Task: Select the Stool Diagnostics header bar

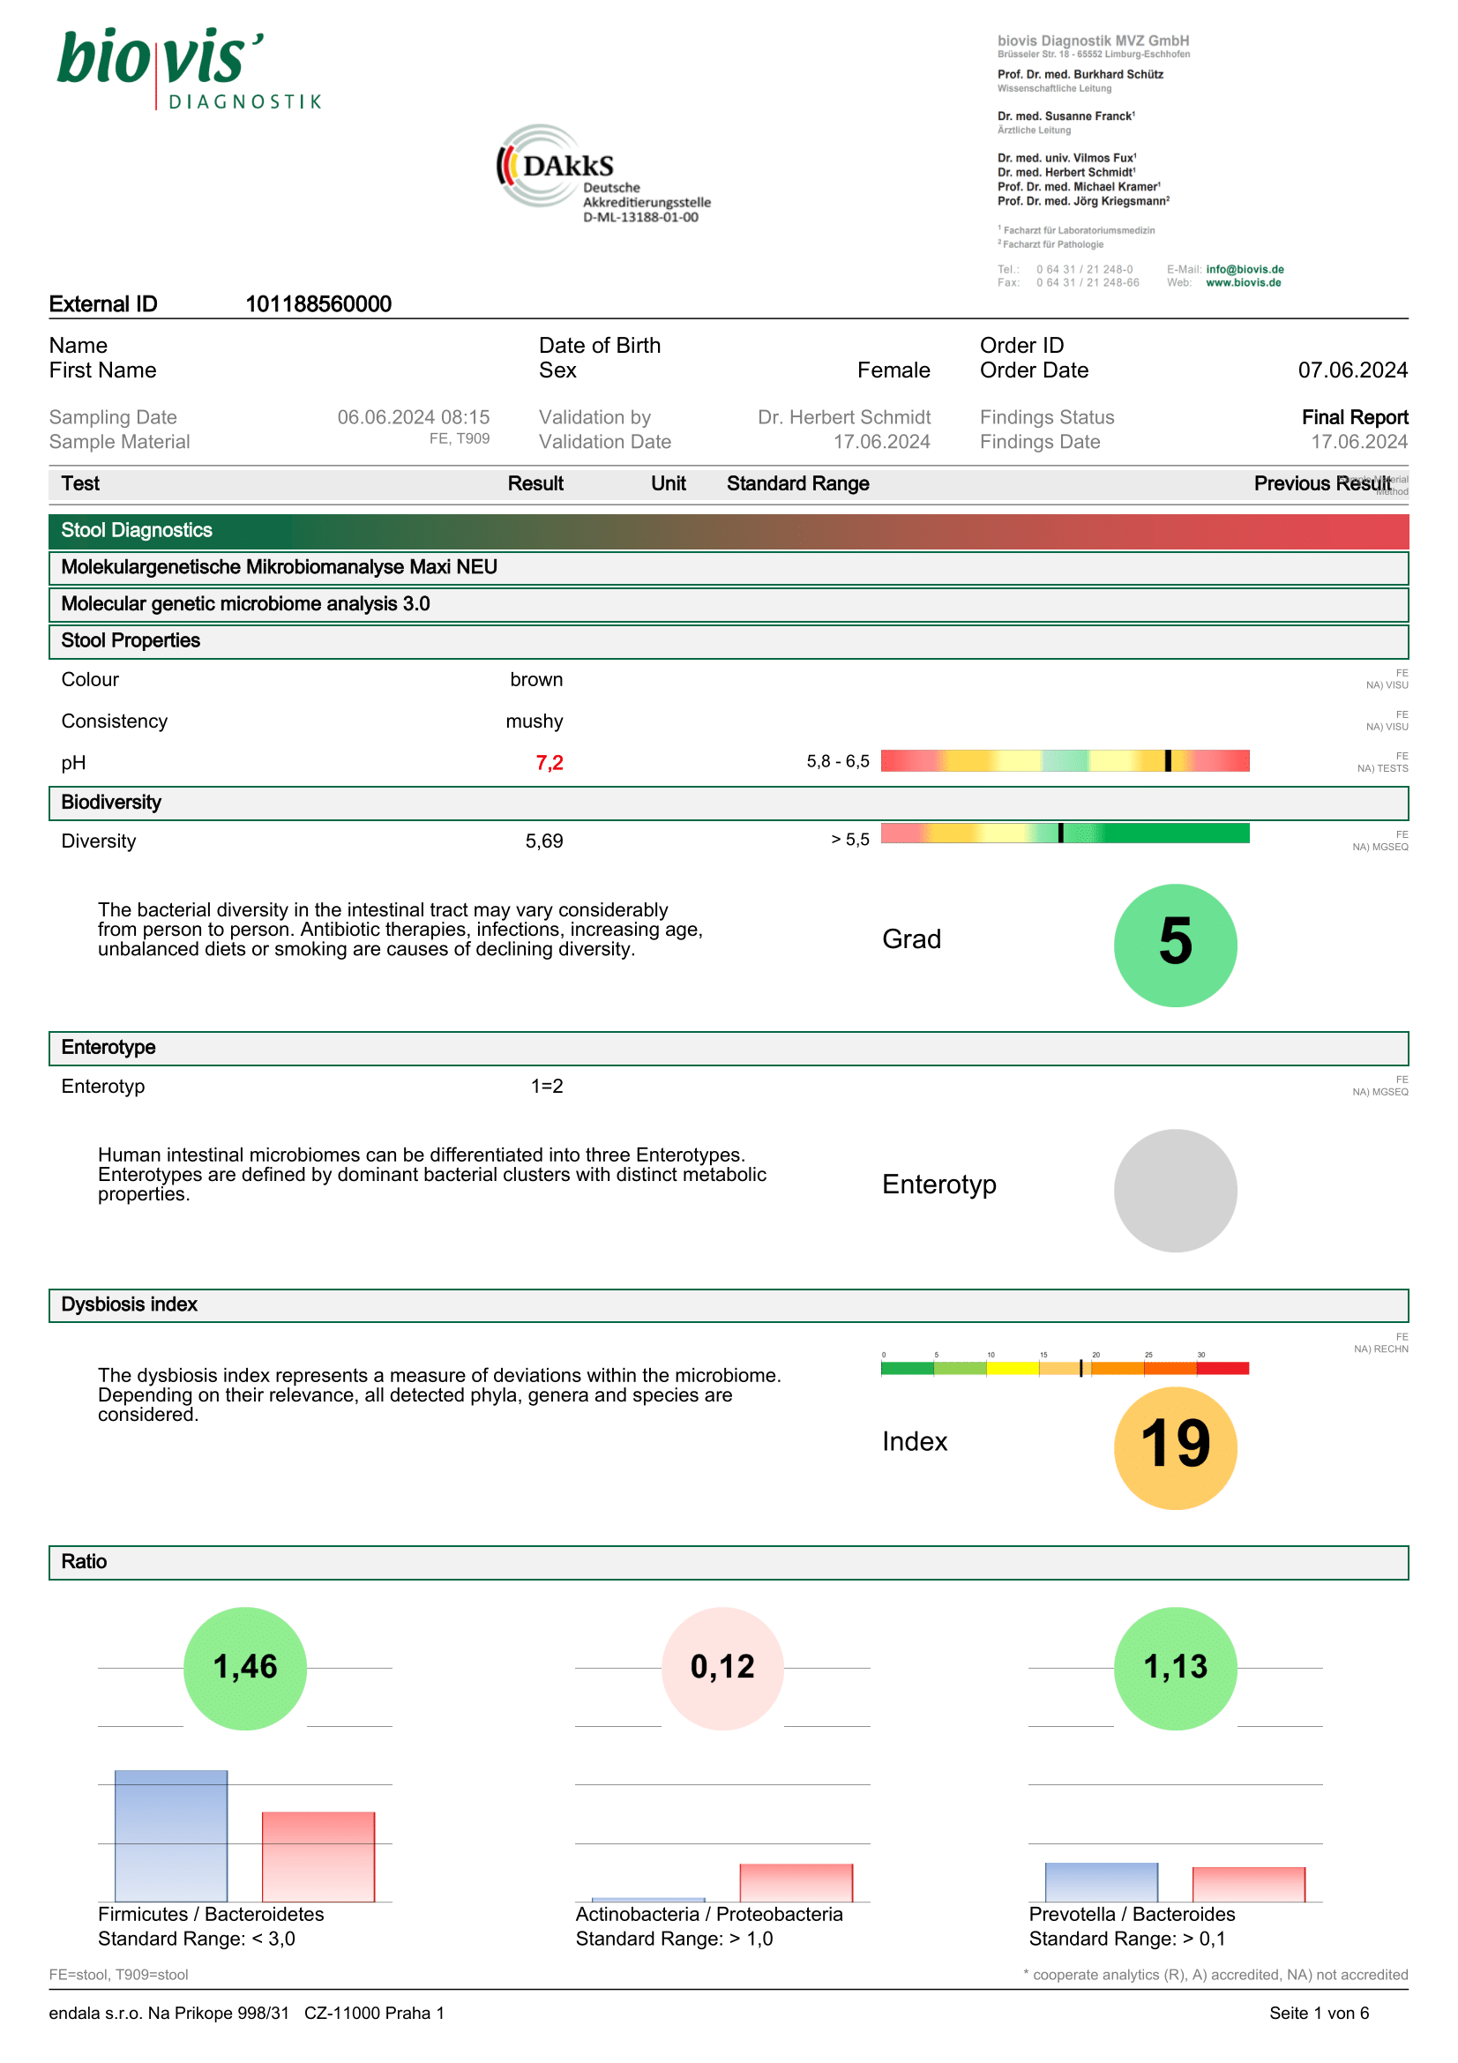Action: (729, 530)
